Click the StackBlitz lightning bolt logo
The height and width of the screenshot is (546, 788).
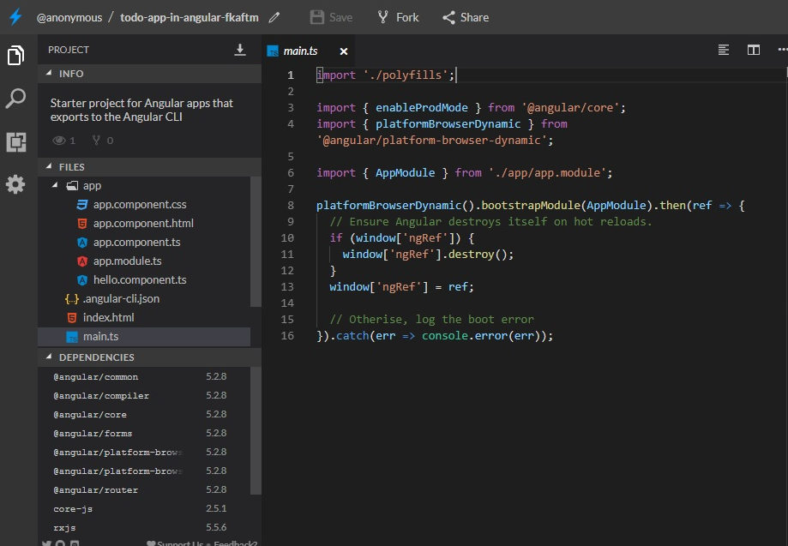[14, 16]
